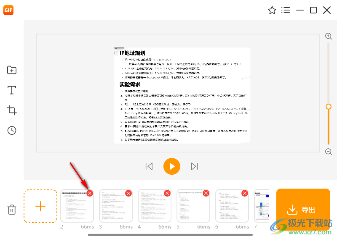Screen dimensions: 337x239
Task: Select frame 6 thumbnail
Action: 232,207
